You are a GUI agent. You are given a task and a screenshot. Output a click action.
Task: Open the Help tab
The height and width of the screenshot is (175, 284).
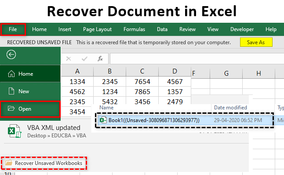[x=271, y=29]
